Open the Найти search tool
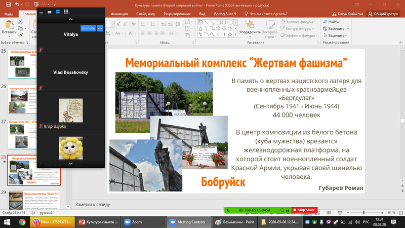This screenshot has width=405, height=228. [331, 22]
